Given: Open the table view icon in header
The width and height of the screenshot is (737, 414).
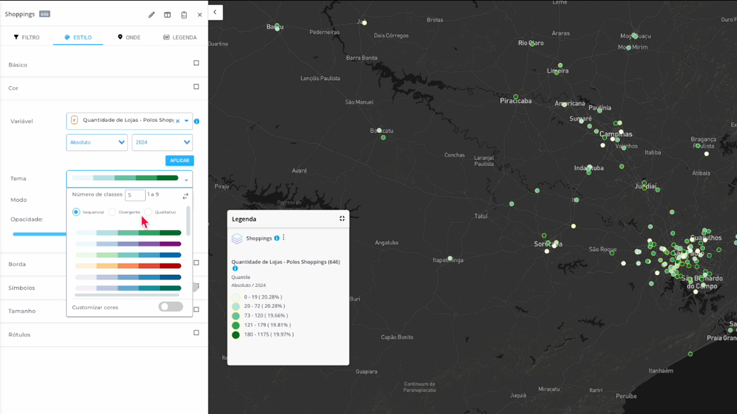Looking at the screenshot, I should pos(168,15).
